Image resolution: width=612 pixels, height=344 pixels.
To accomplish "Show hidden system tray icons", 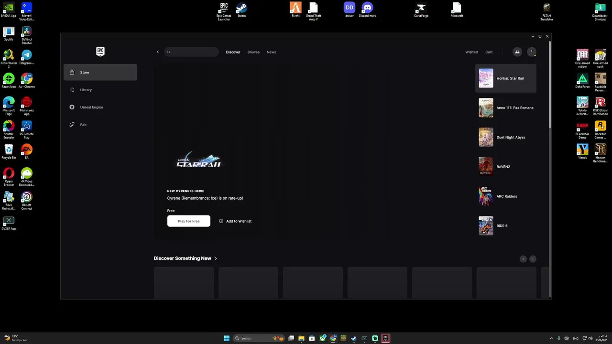I will pyautogui.click(x=551, y=338).
